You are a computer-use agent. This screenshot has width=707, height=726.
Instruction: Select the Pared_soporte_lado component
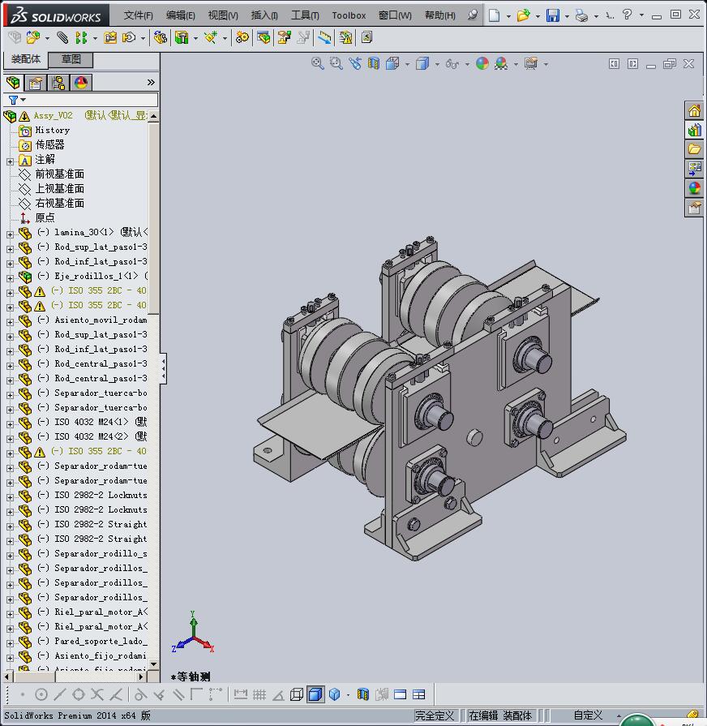pos(92,642)
